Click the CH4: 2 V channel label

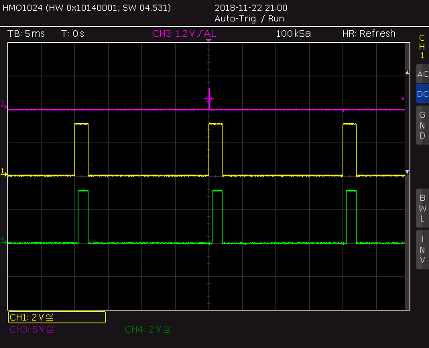[x=147, y=329]
